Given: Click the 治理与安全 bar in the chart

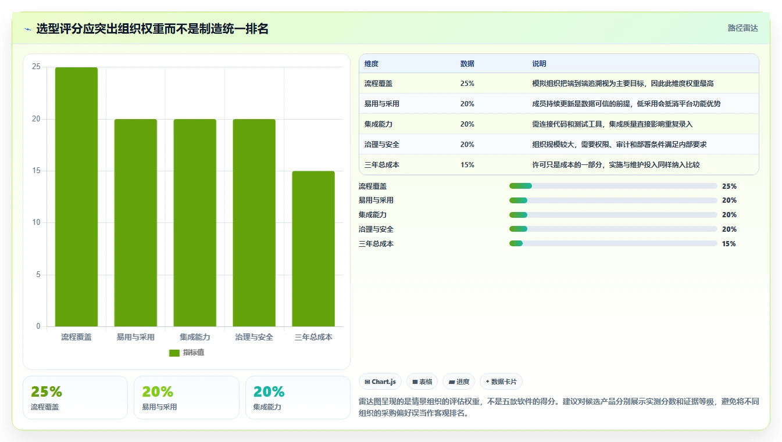Looking at the screenshot, I should (x=254, y=223).
